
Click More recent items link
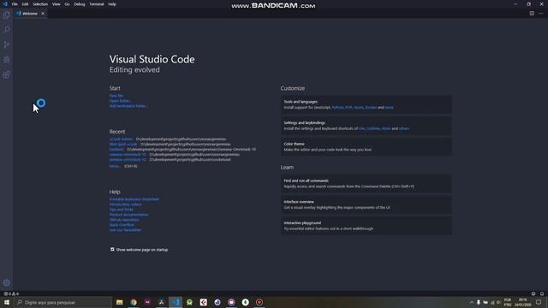(x=115, y=166)
